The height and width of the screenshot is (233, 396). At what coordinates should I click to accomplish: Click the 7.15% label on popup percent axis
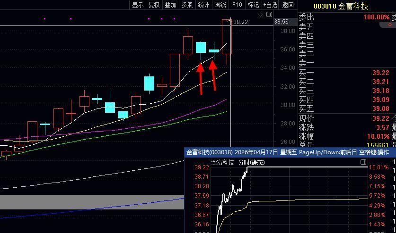(x=377, y=186)
